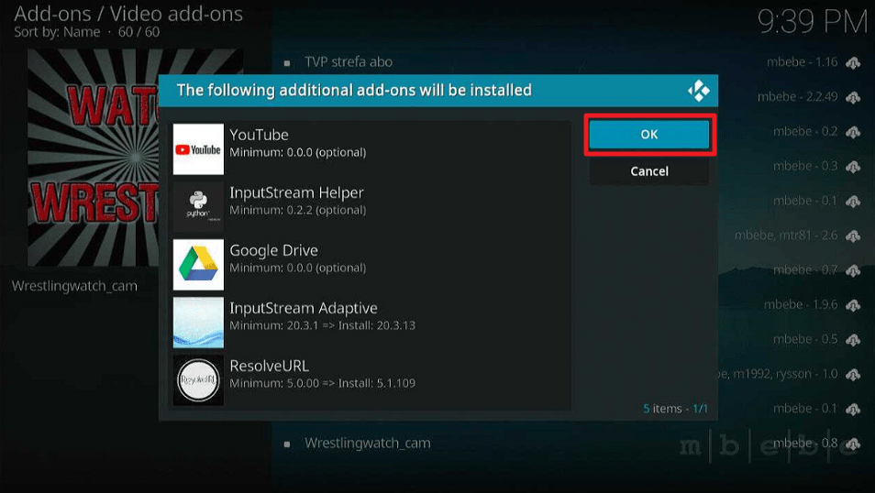Open TVP strefa abo add-on entry

coord(349,62)
